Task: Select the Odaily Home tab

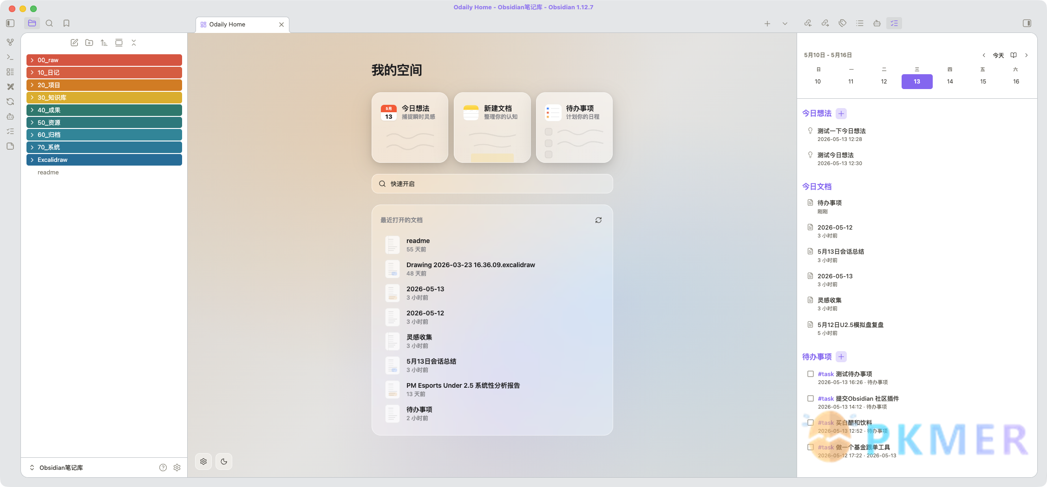Action: tap(242, 25)
